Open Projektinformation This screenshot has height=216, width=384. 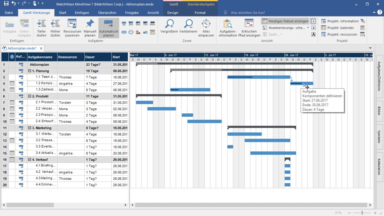(340, 21)
